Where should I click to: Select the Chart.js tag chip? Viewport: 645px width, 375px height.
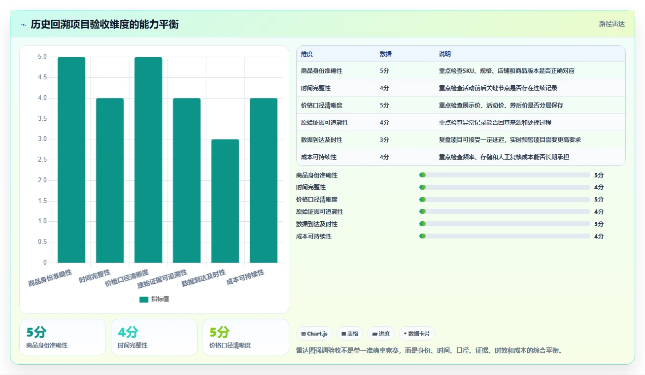point(314,334)
